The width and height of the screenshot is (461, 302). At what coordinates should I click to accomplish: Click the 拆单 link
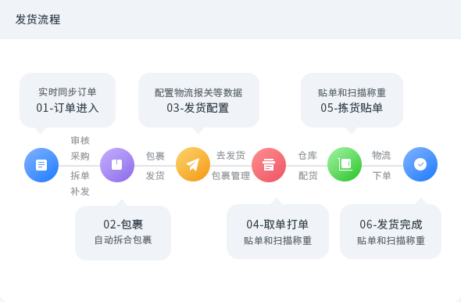pyautogui.click(x=80, y=176)
